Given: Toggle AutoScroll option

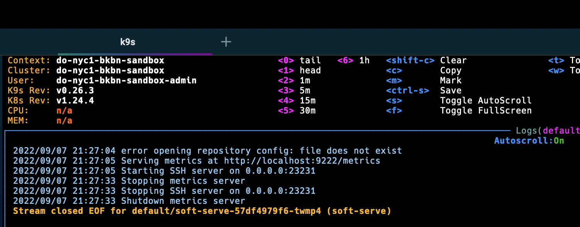Looking at the screenshot, I should click(x=486, y=100).
